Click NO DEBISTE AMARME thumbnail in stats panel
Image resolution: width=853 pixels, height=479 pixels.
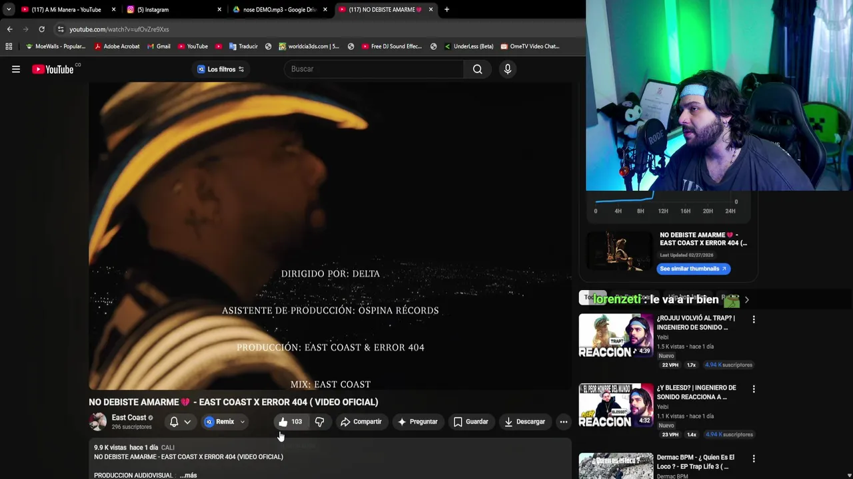(x=619, y=251)
